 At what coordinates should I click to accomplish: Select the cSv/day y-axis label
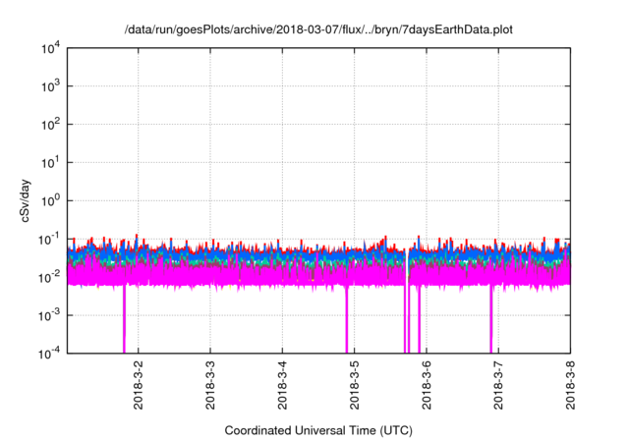[25, 200]
